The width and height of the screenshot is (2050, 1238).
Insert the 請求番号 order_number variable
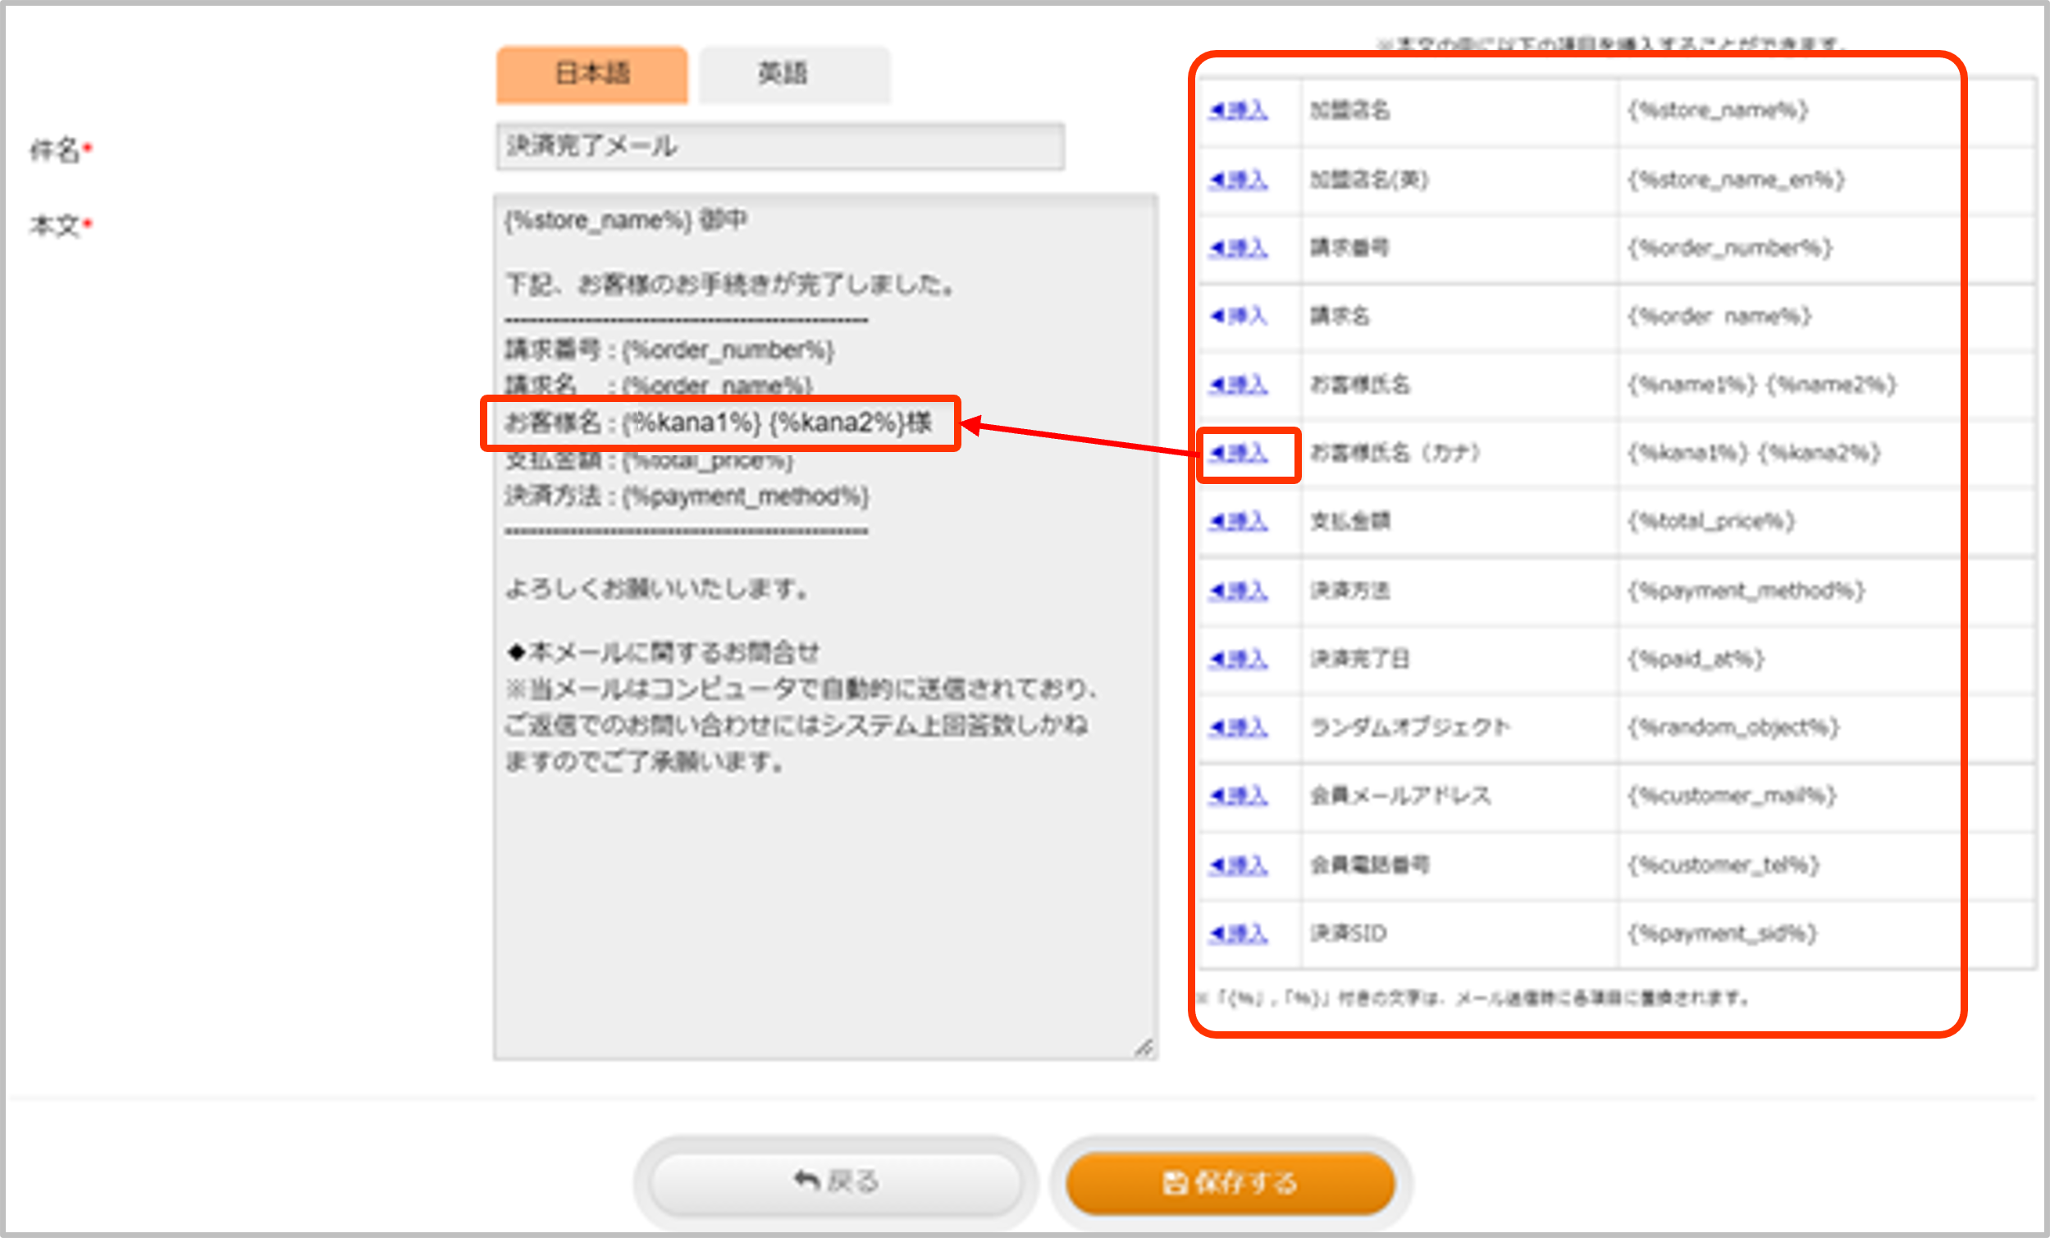point(1238,248)
